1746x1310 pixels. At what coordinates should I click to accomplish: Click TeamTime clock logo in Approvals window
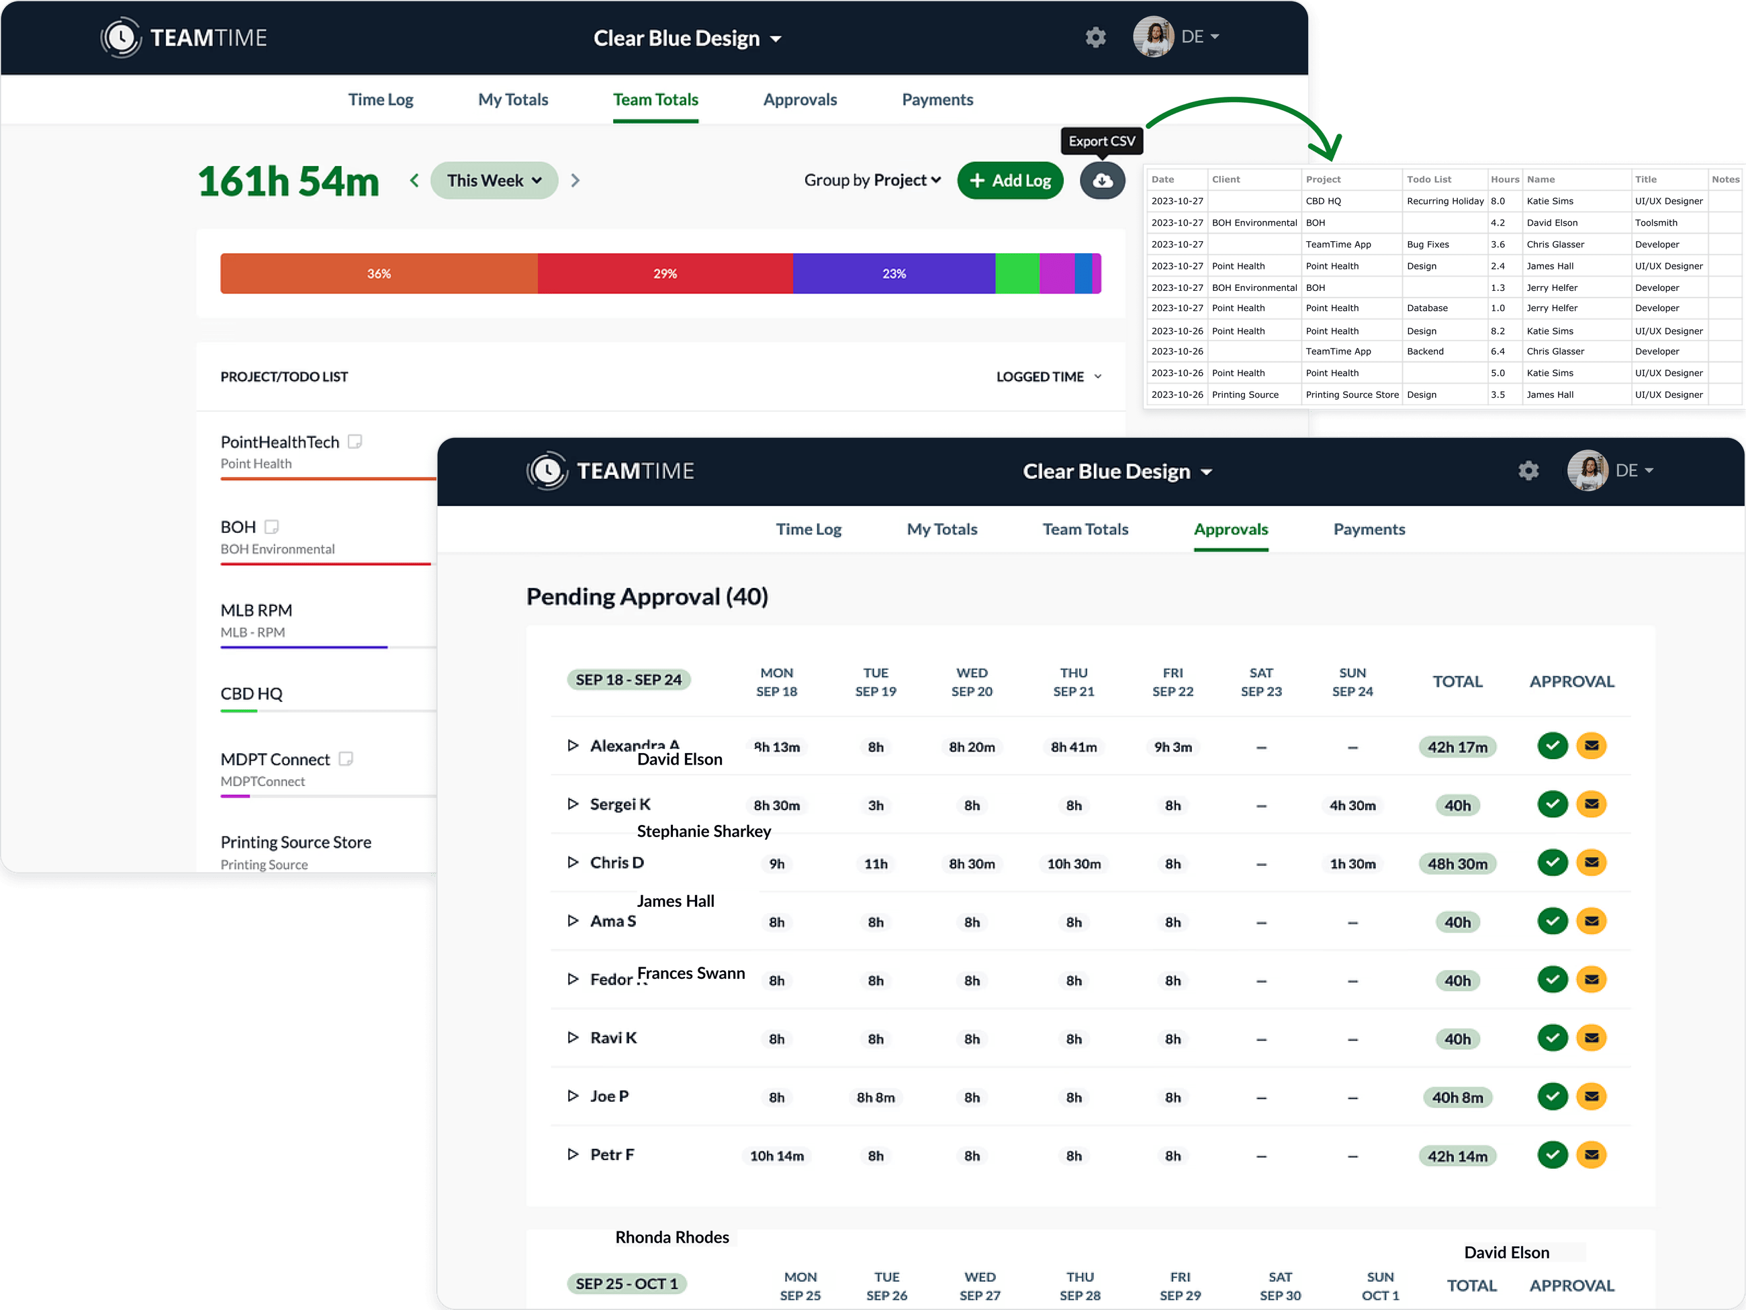tap(547, 472)
